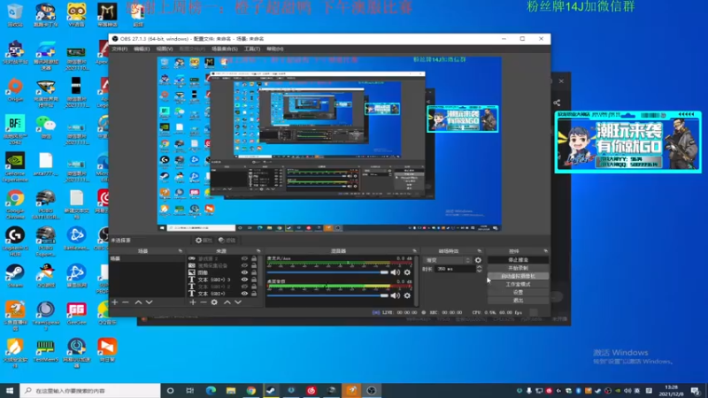This screenshot has width=708, height=398.
Task: Move scene up in the Scenes panel
Action: (x=138, y=302)
